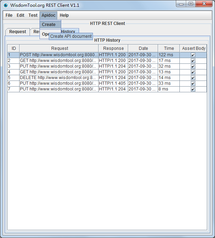
Task: Click the 33 ms time cell
Action: click(169, 83)
